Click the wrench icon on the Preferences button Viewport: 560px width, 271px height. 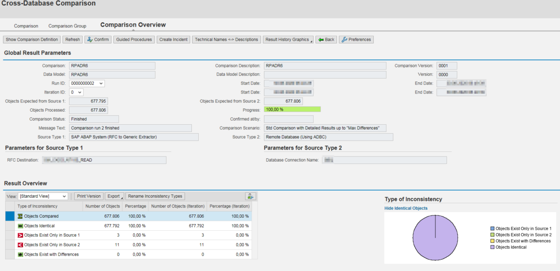[x=344, y=39]
